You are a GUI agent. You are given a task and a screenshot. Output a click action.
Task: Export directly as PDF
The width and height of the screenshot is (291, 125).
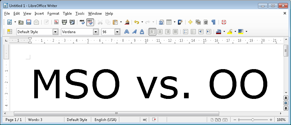click(x=56, y=22)
